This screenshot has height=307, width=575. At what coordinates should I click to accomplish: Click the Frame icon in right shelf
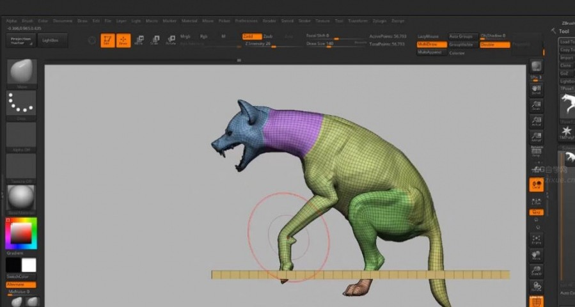pos(537,240)
